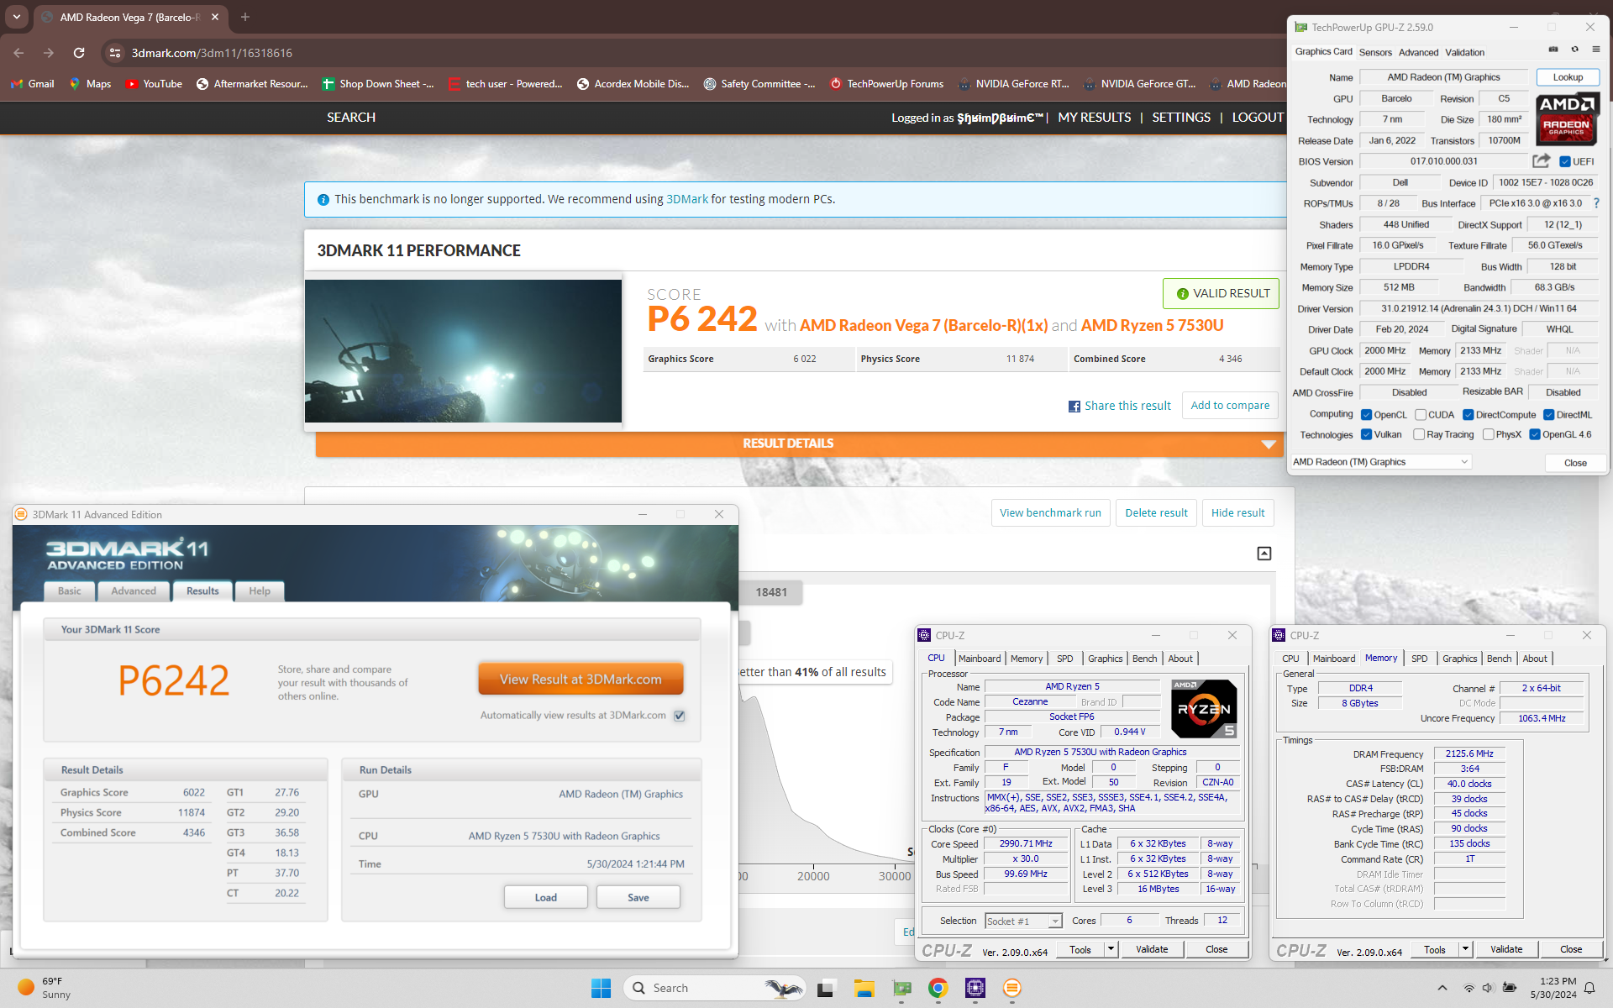Screen dimensions: 1613x1008
Task: Open the YouTube bookmark
Action: click(x=154, y=84)
